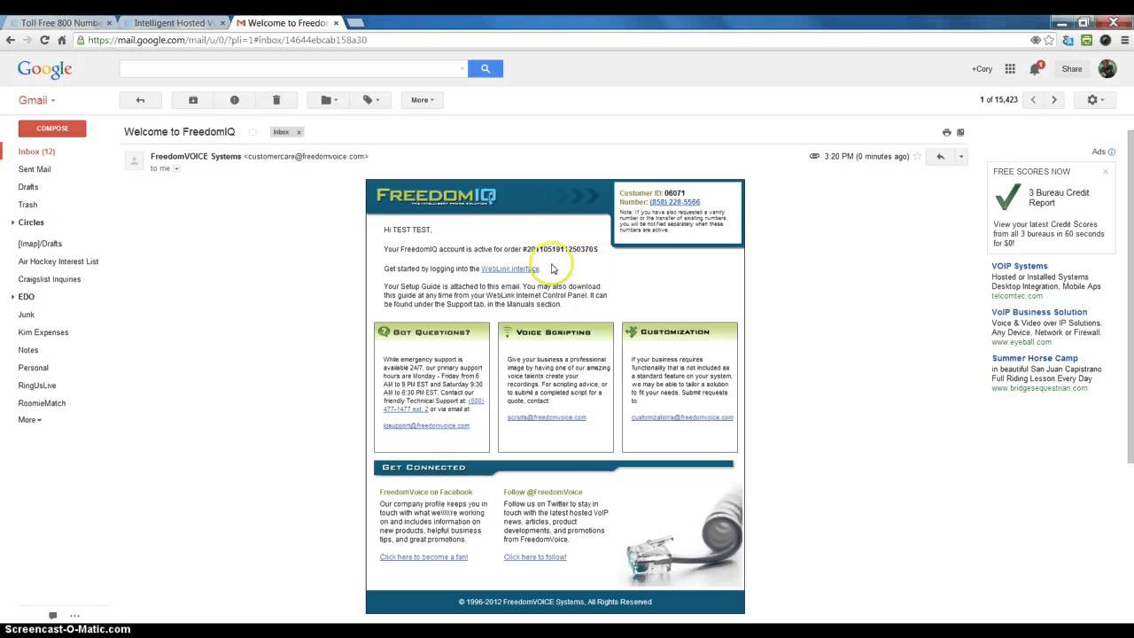Expand the Circles section
The width and height of the screenshot is (1134, 638).
pyautogui.click(x=13, y=222)
